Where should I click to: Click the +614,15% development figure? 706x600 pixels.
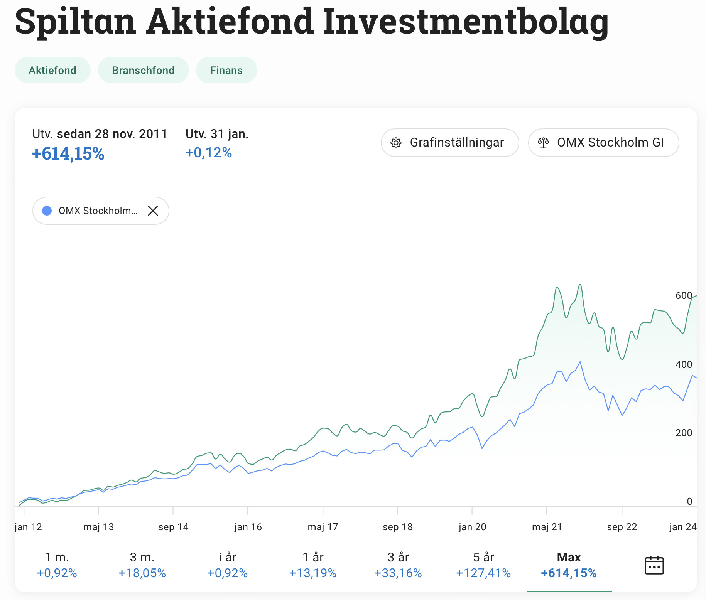(x=68, y=154)
